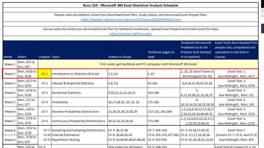Click the 'Probability' topic cell
Screen dimensions: 264x148
tap(79, 102)
